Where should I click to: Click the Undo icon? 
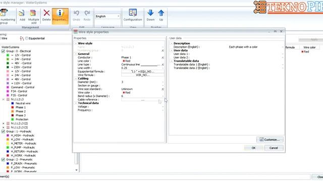tap(76, 13)
